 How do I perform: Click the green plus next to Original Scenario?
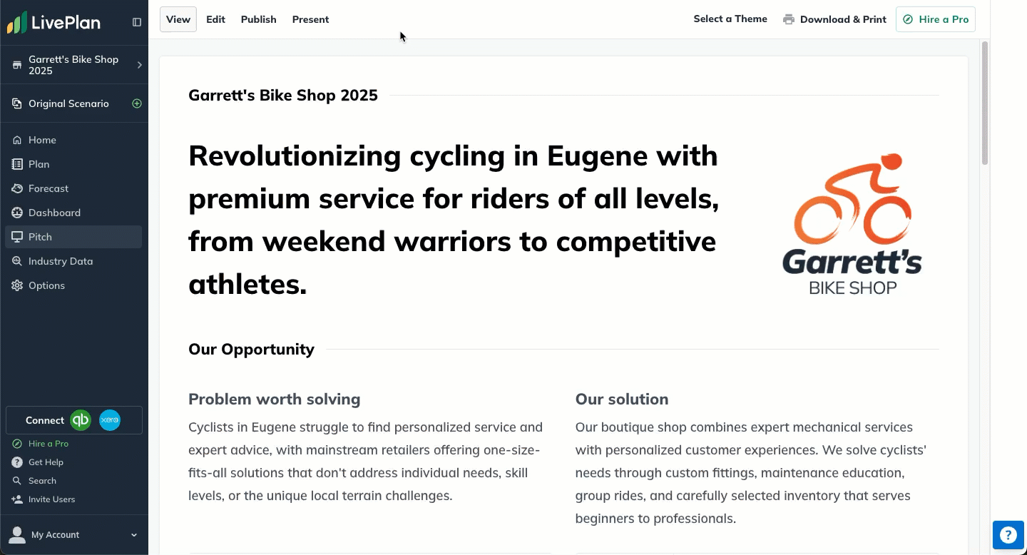click(x=136, y=103)
